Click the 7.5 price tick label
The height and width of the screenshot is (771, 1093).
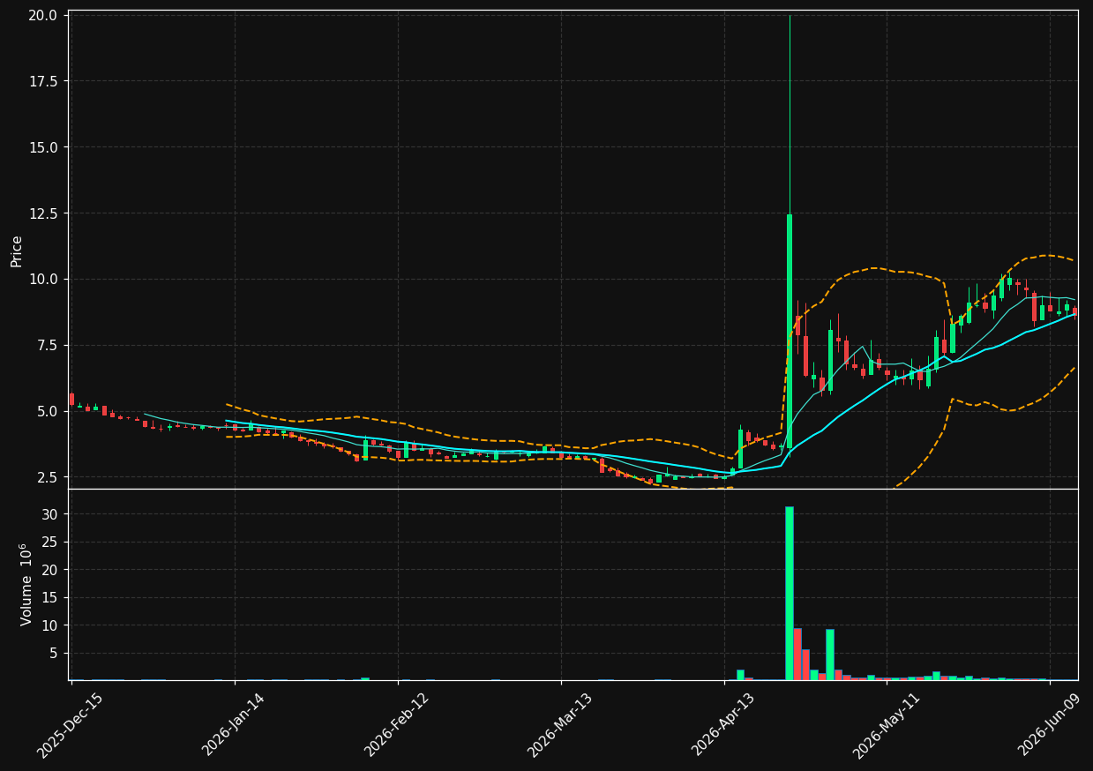[48, 345]
